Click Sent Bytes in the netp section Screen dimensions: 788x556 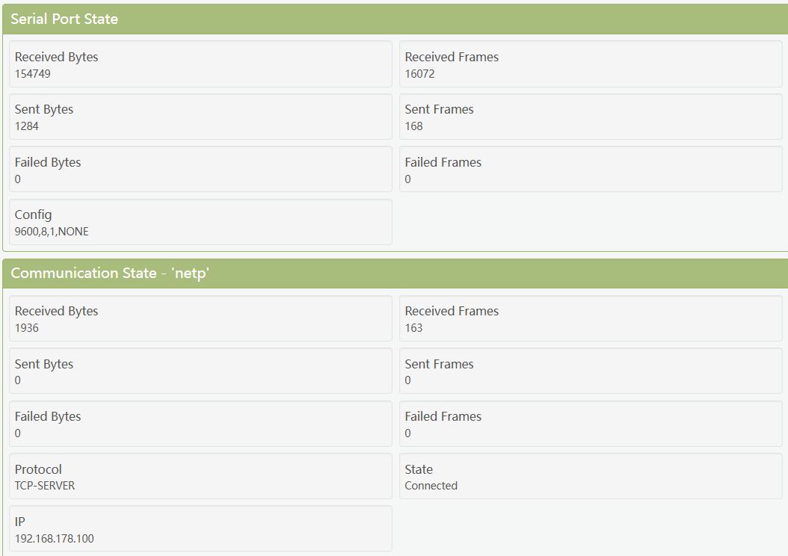click(x=200, y=371)
